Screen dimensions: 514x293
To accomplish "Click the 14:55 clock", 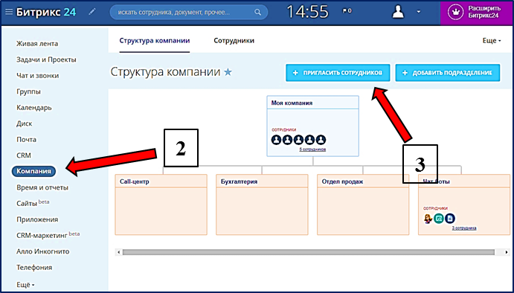I will click(307, 12).
